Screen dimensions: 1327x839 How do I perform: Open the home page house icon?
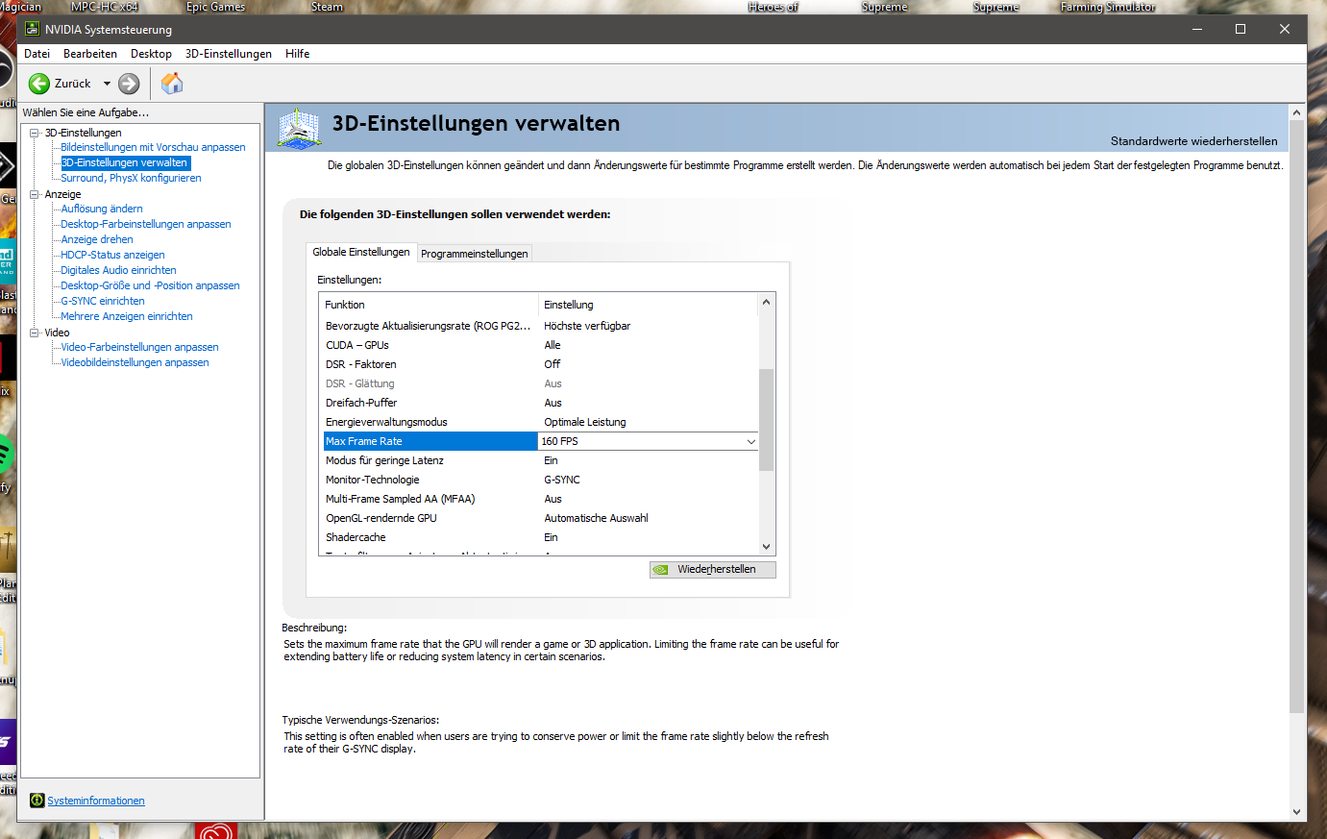(x=172, y=84)
